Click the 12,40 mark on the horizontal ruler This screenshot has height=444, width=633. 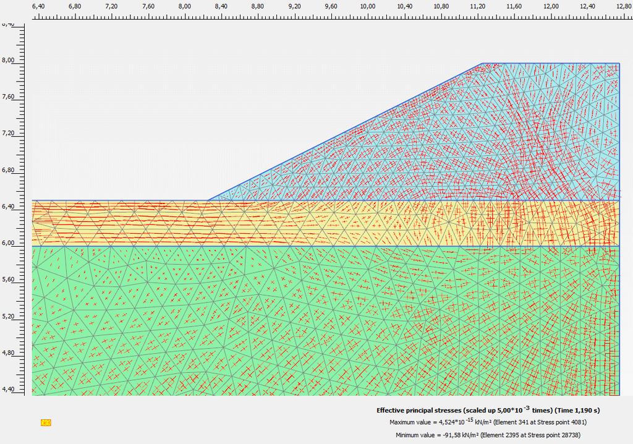coord(587,6)
